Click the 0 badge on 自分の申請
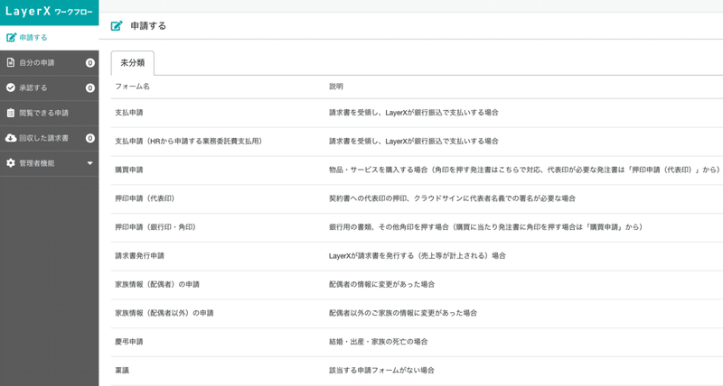The height and width of the screenshot is (386, 723). tap(90, 62)
